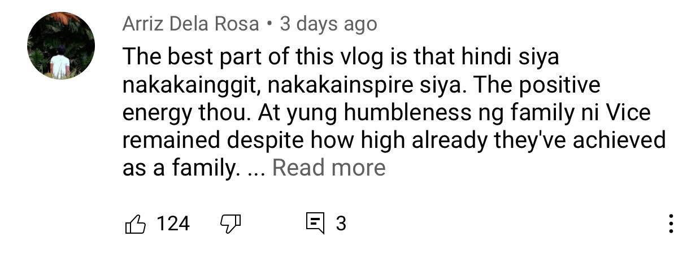Click the Arriz Dela Rosa username
The width and height of the screenshot is (687, 267).
[190, 25]
